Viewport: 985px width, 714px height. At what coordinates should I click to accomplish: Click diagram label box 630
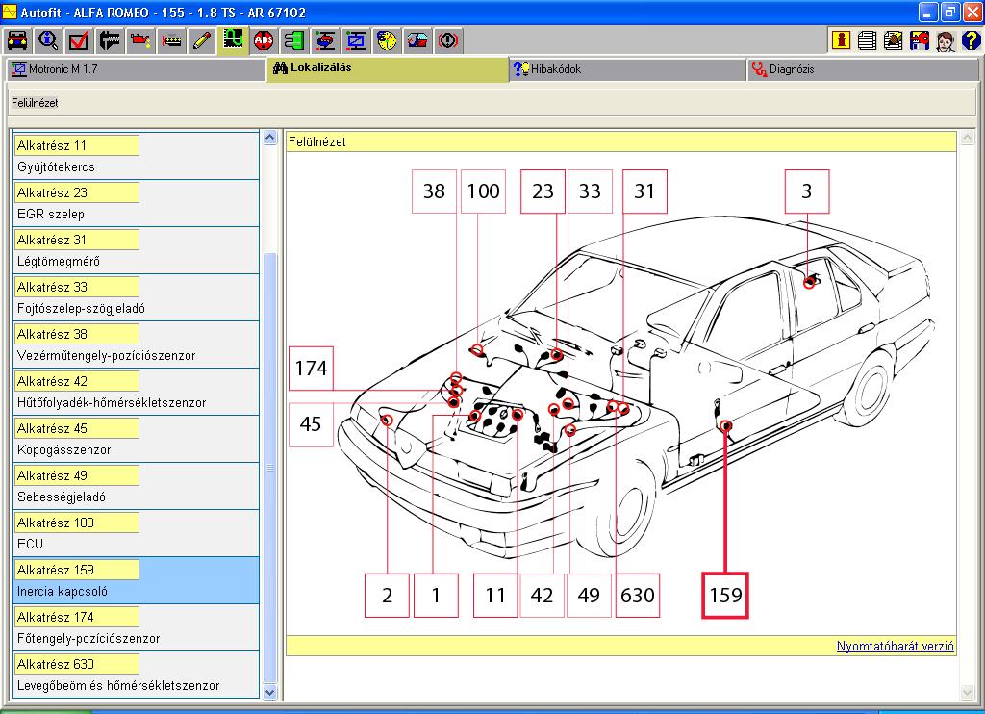[x=638, y=596]
